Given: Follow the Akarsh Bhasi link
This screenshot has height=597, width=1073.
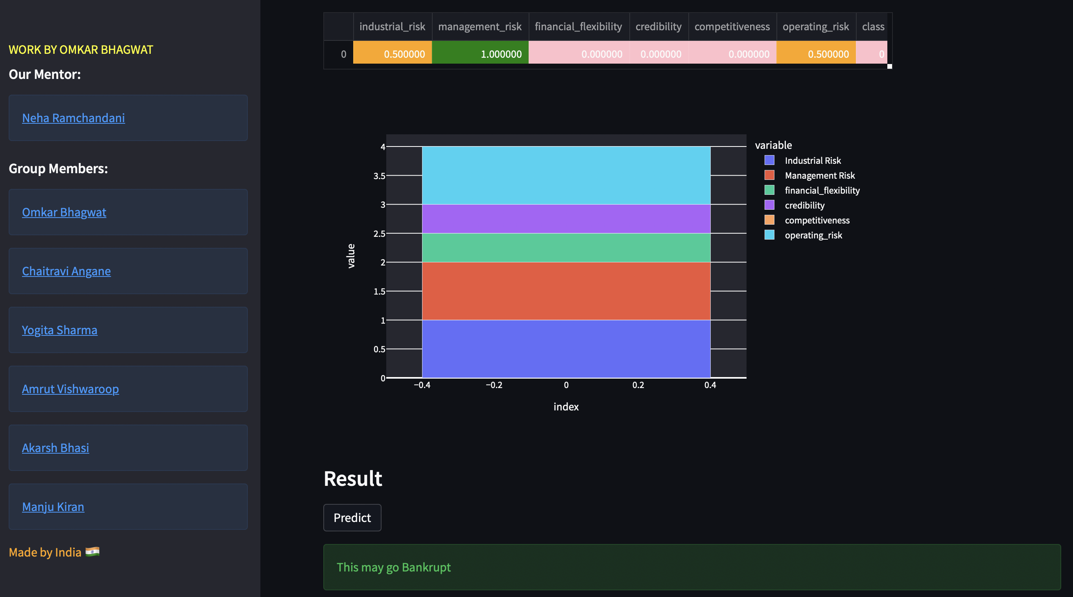Looking at the screenshot, I should 55,448.
